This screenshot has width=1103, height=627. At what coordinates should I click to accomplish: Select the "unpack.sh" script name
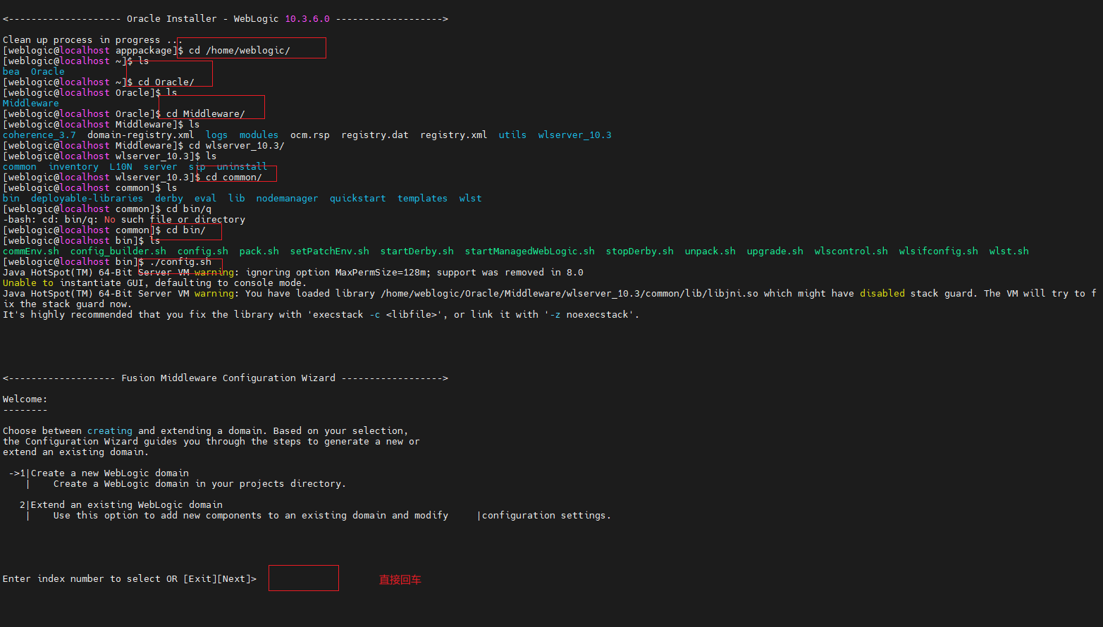click(710, 252)
